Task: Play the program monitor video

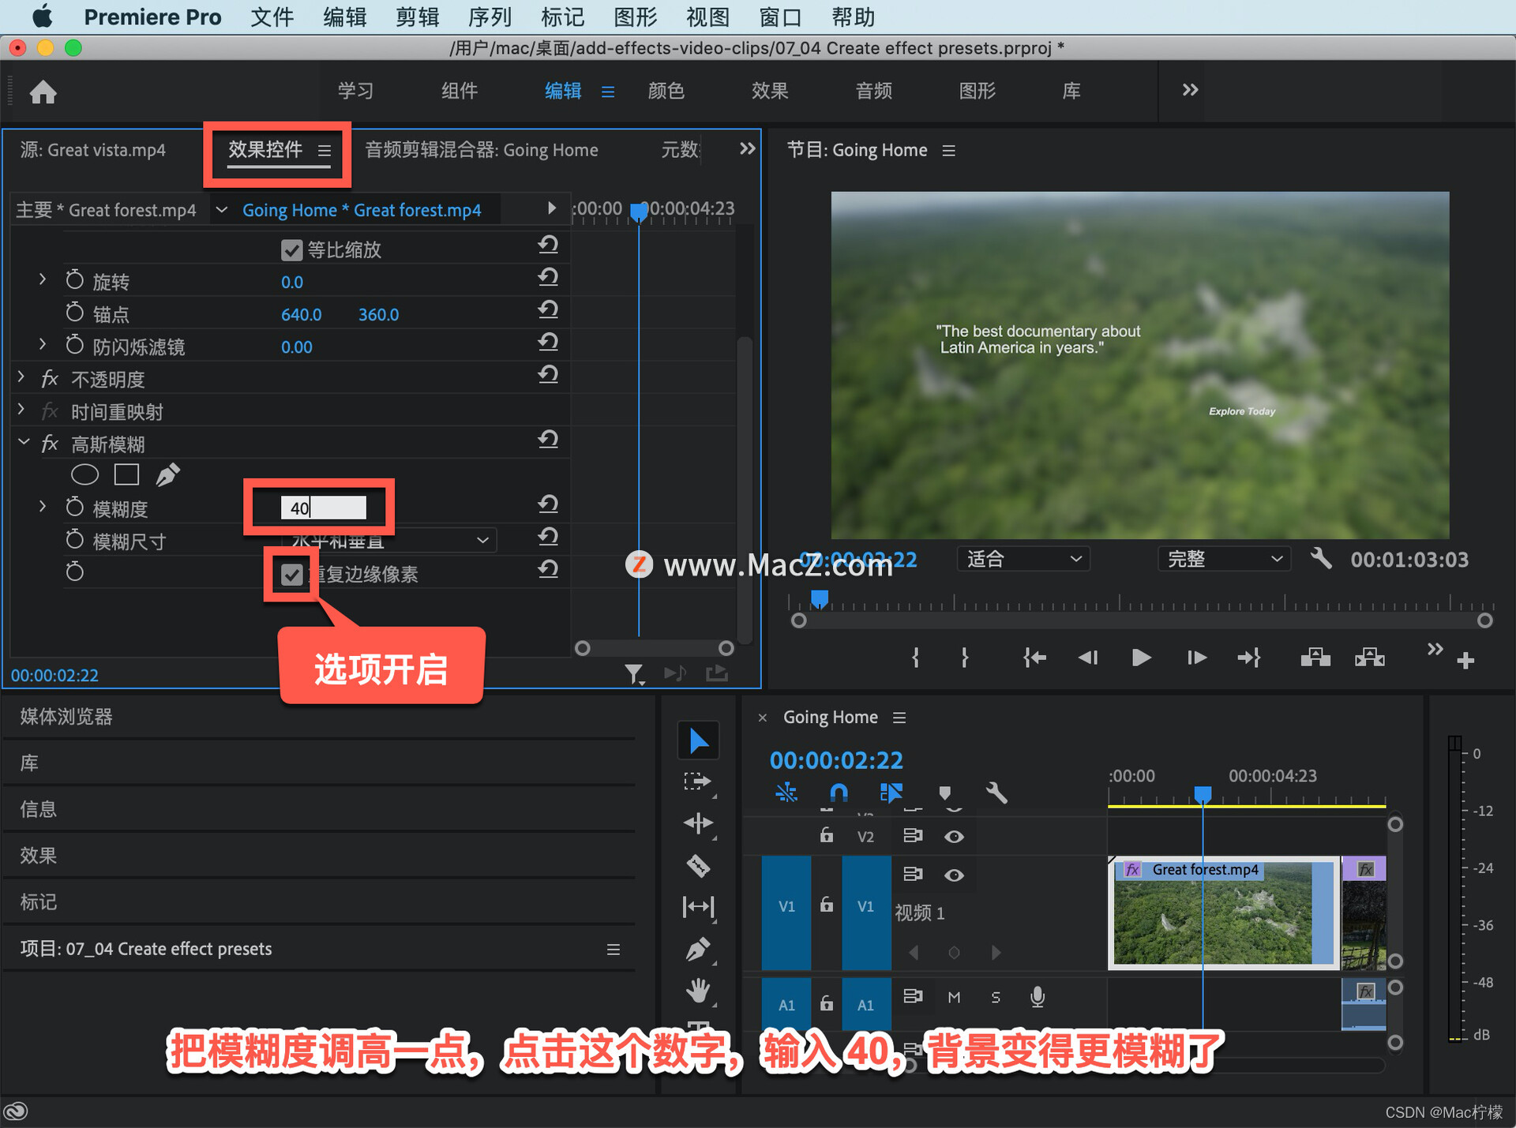Action: pyautogui.click(x=1140, y=658)
